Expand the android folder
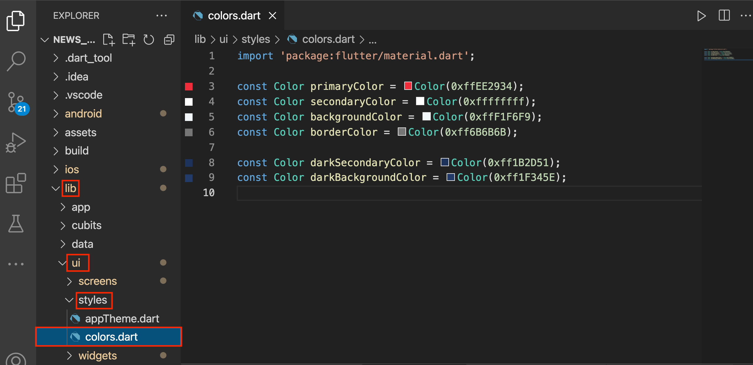This screenshot has width=753, height=365. (x=83, y=114)
